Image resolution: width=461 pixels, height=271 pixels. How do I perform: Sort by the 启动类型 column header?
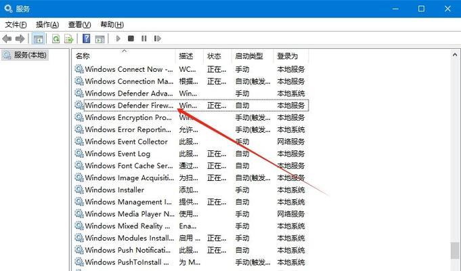coord(253,56)
